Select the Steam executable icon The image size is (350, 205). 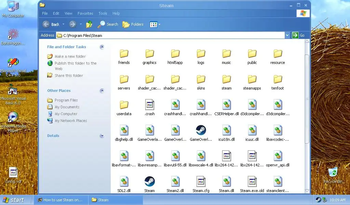150,185
